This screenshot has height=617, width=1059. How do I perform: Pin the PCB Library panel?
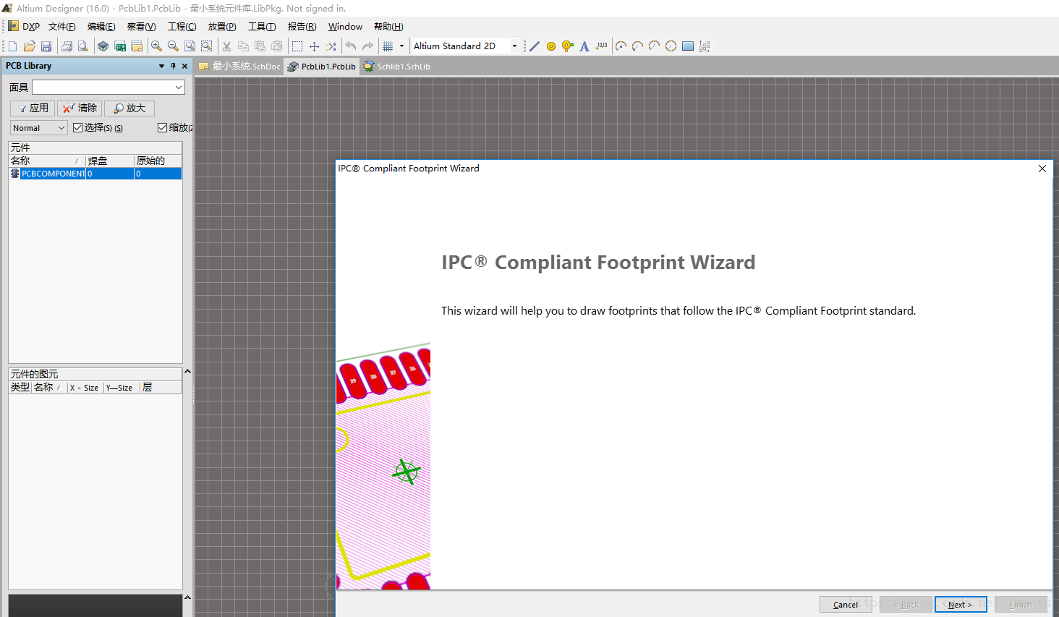click(x=173, y=66)
